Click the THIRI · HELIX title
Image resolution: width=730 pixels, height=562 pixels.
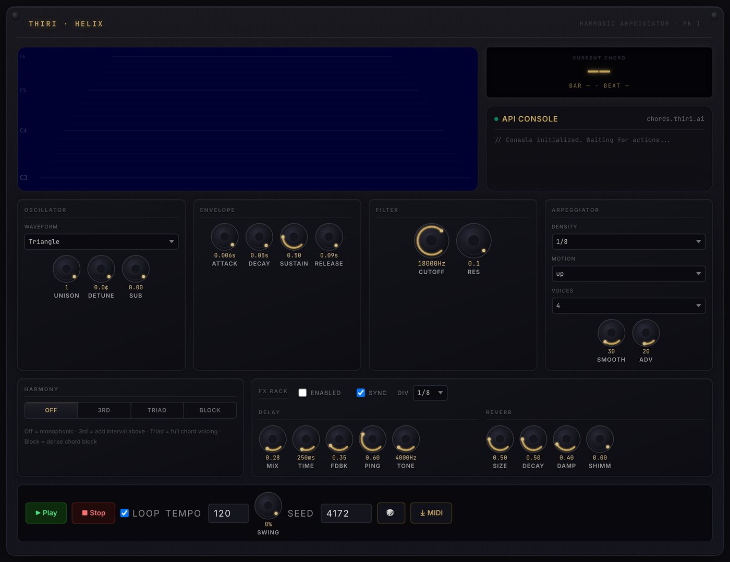66,24
